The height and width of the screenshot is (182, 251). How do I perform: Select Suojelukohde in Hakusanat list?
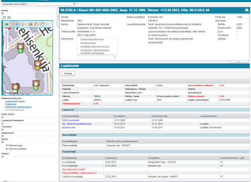[88, 43]
